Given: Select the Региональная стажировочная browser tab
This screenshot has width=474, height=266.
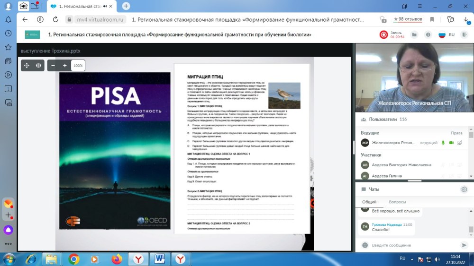Looking at the screenshot, I should coord(82,6).
